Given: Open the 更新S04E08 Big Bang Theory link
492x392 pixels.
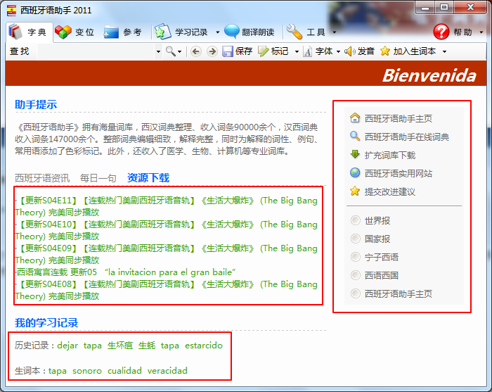Looking at the screenshot, I should click(x=167, y=290).
